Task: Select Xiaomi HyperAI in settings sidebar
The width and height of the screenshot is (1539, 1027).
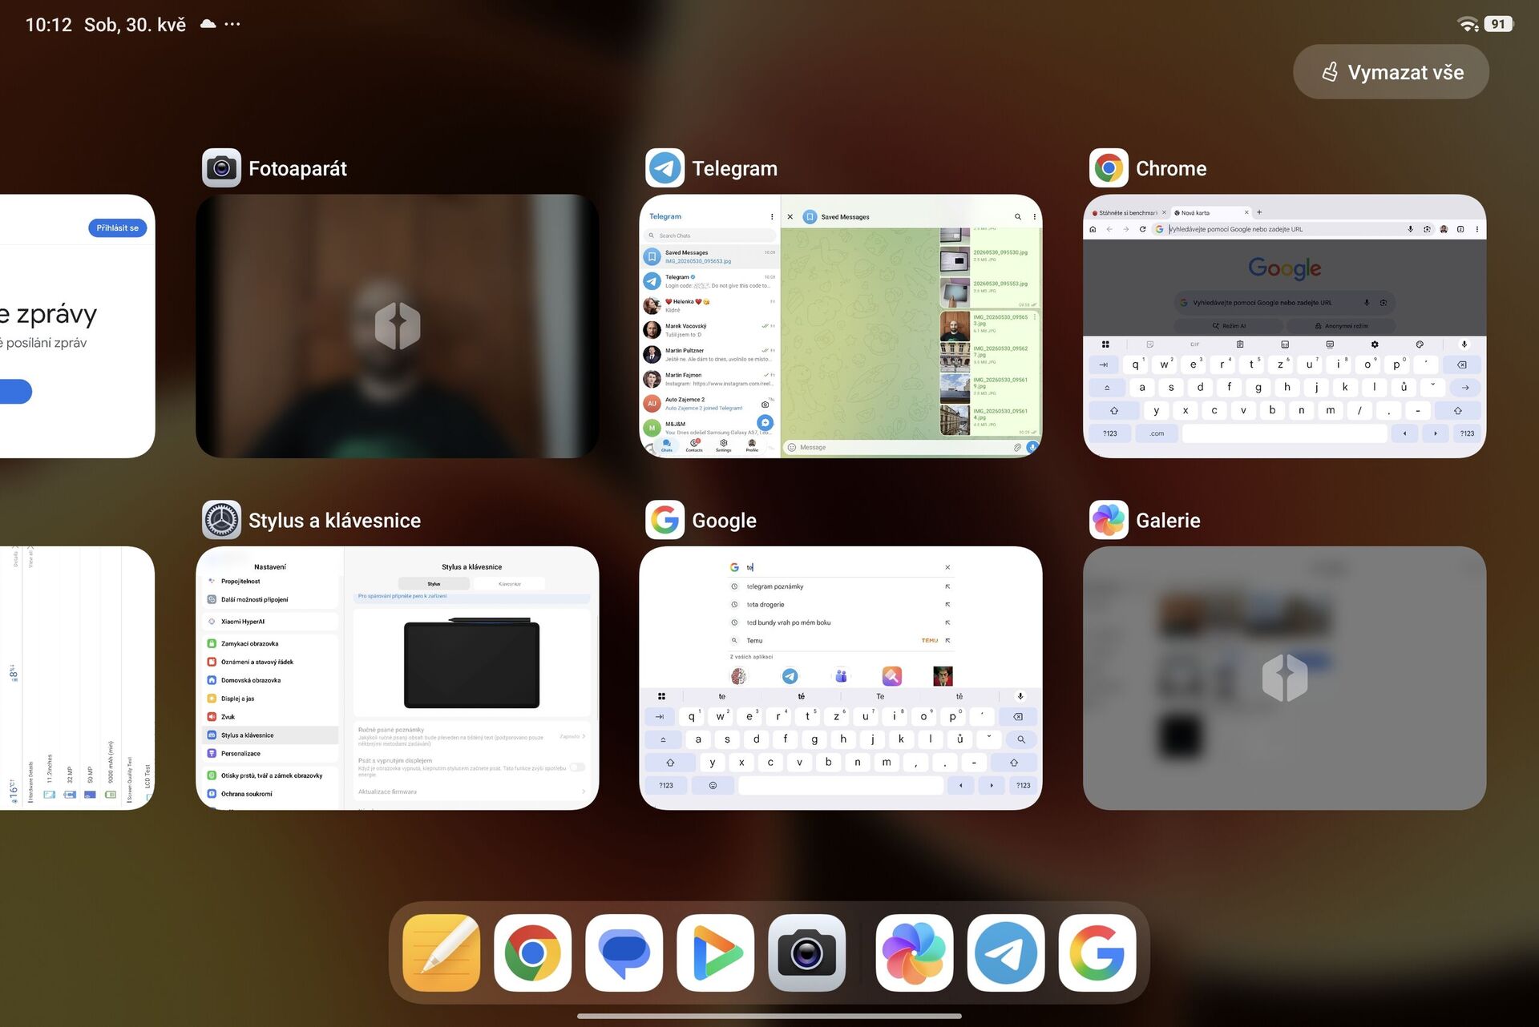Action: coord(272,622)
